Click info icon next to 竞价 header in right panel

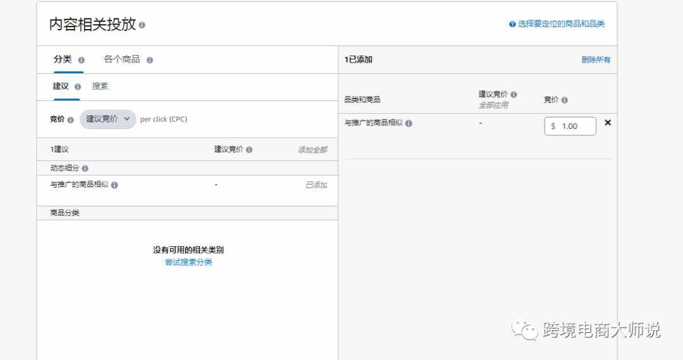565,100
